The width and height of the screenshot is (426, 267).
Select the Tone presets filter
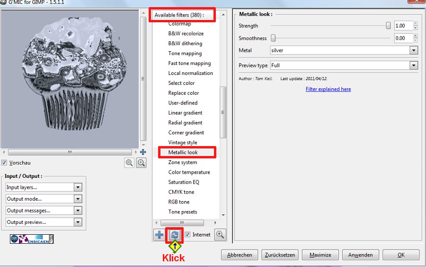click(183, 212)
